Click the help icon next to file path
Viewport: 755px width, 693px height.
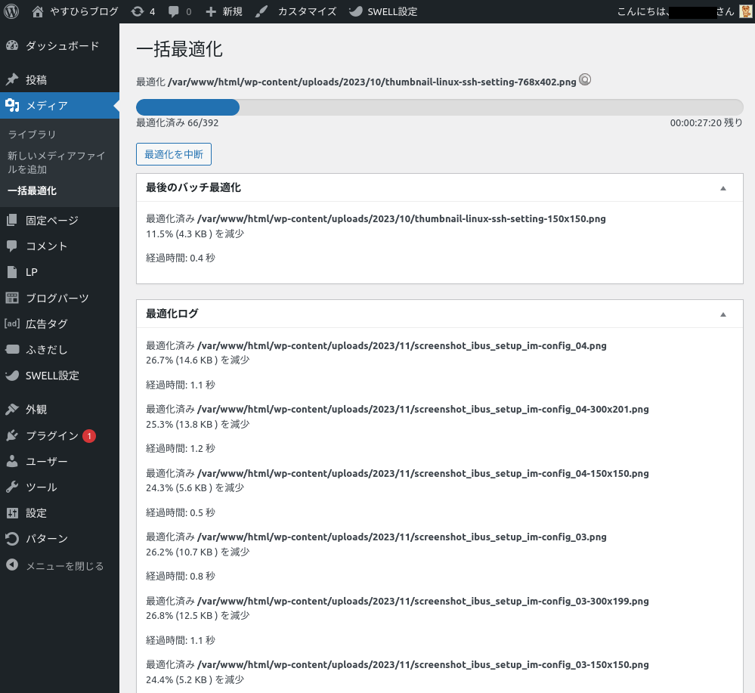pyautogui.click(x=585, y=80)
